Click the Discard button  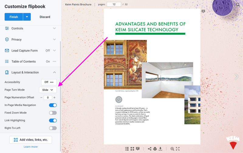point(45,17)
